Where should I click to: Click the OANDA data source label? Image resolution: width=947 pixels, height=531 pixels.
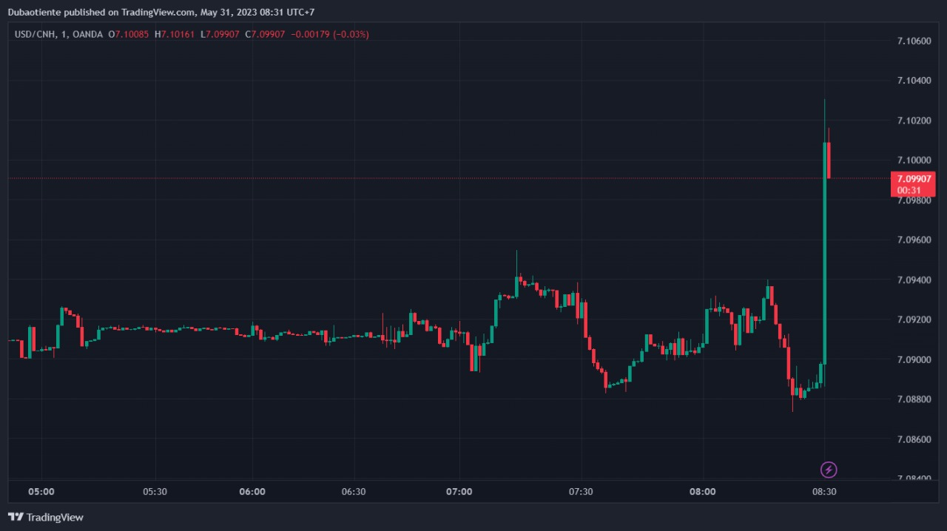(x=88, y=34)
